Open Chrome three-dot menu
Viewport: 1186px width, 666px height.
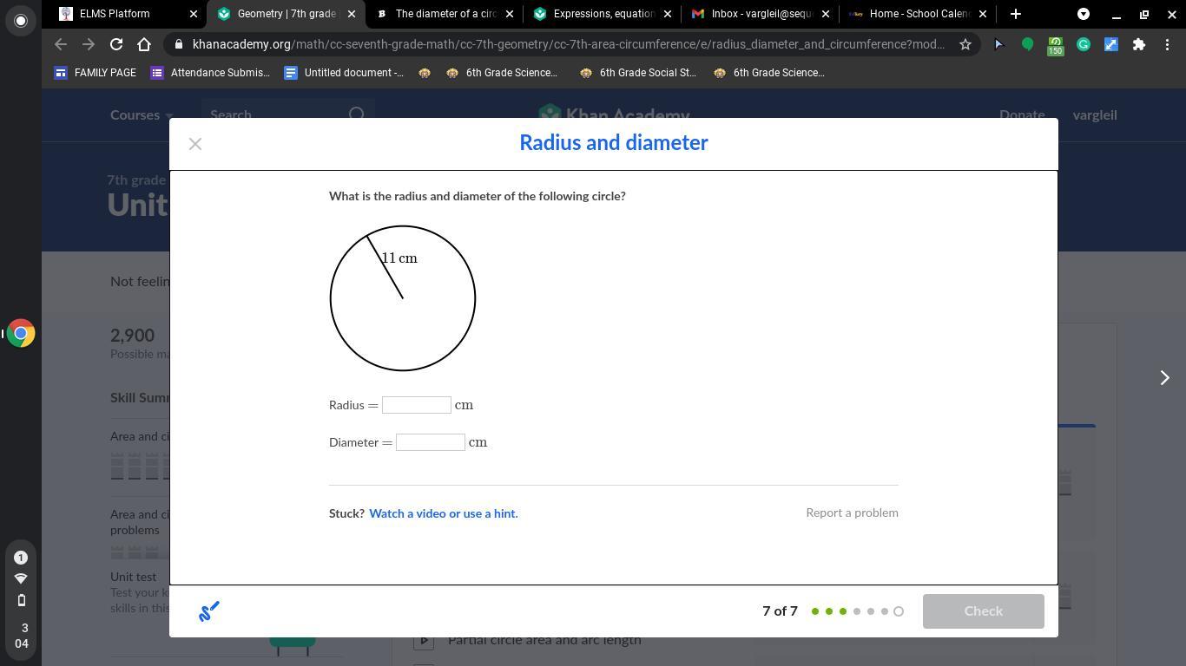click(1167, 44)
